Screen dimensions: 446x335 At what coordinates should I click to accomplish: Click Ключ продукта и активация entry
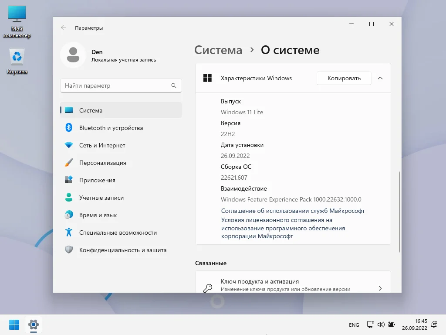coord(293,282)
